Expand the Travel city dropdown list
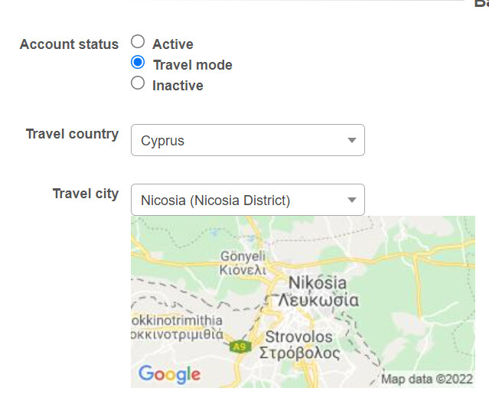The height and width of the screenshot is (401, 489). (248, 200)
